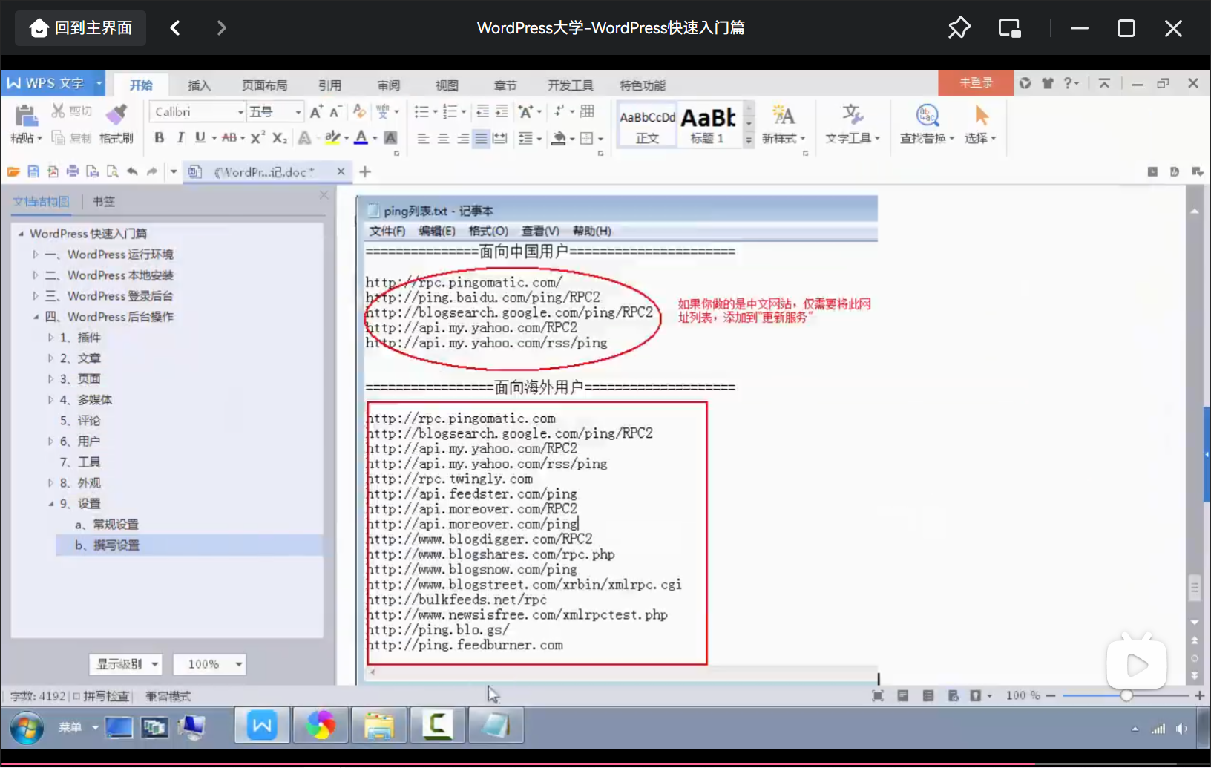1211x768 pixels.
Task: Click the paragraph shading bucket icon
Action: (x=559, y=138)
